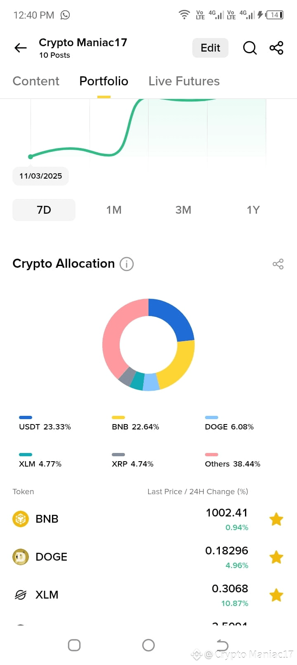Image resolution: width=297 pixels, height=665 pixels.
Task: Select the BNB coin logo
Action: (20, 519)
